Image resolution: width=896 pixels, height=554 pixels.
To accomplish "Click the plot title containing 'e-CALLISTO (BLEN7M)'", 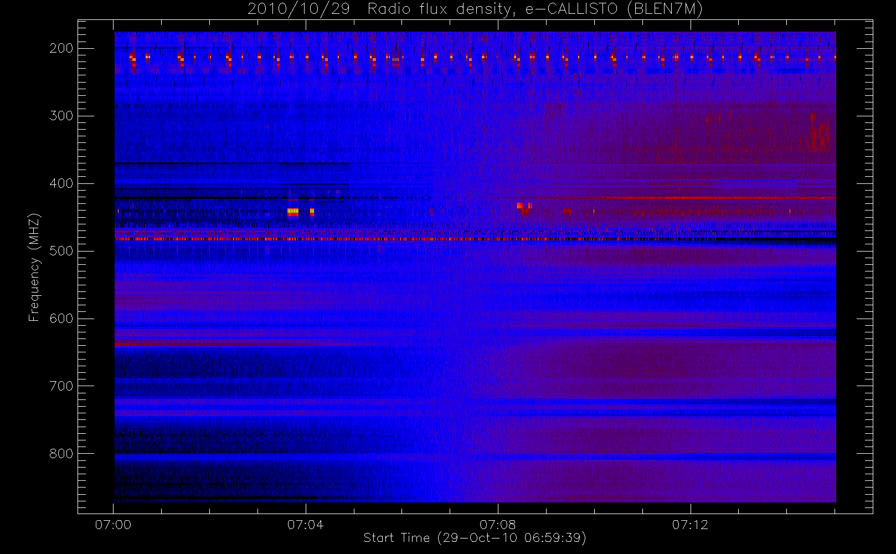I will point(475,9).
